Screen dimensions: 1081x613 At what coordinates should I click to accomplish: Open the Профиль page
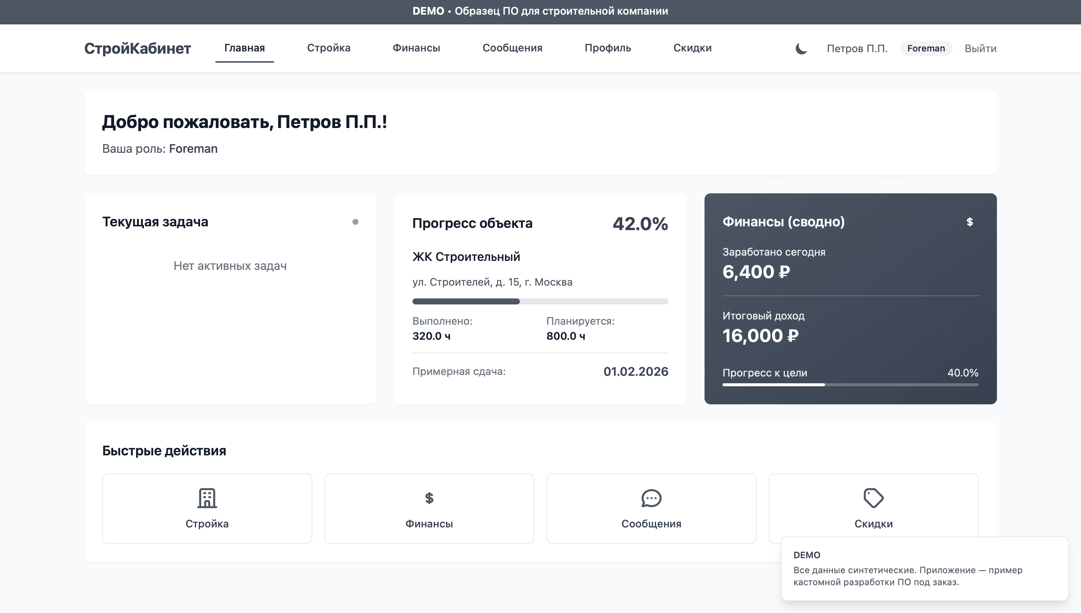click(607, 48)
